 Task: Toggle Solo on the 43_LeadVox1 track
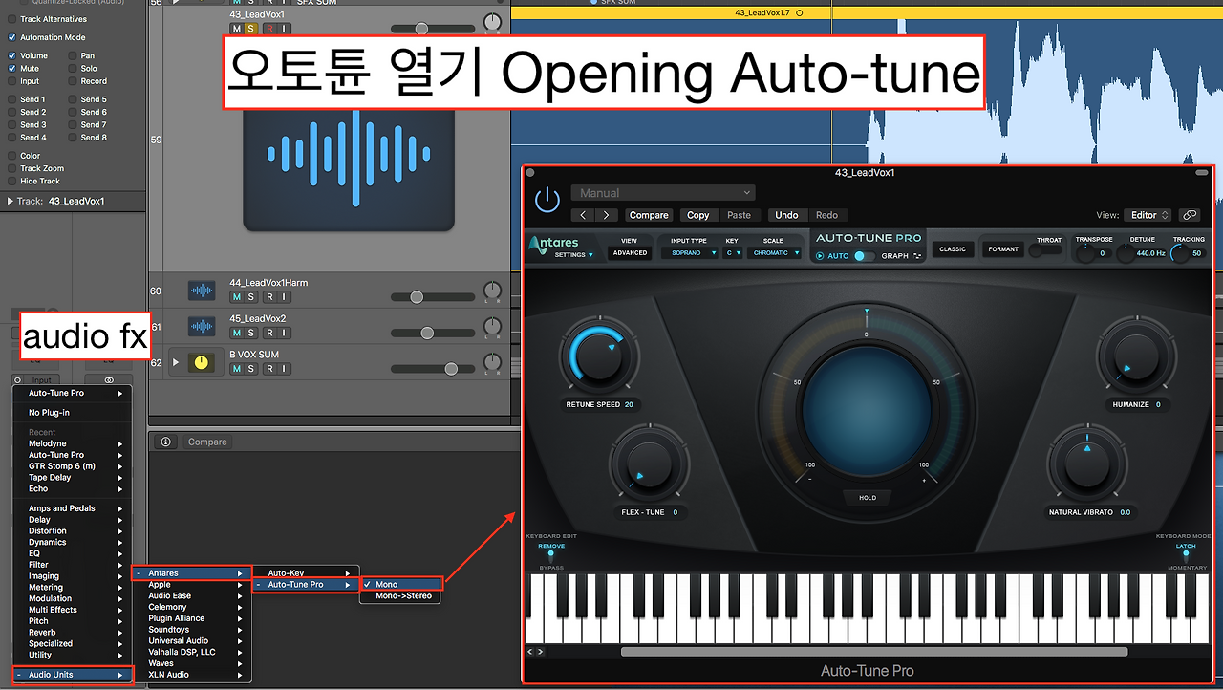[x=250, y=29]
